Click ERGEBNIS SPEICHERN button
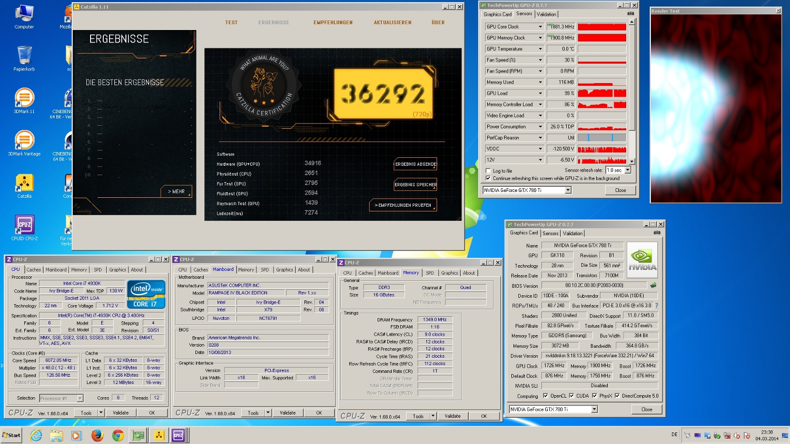 (x=416, y=185)
